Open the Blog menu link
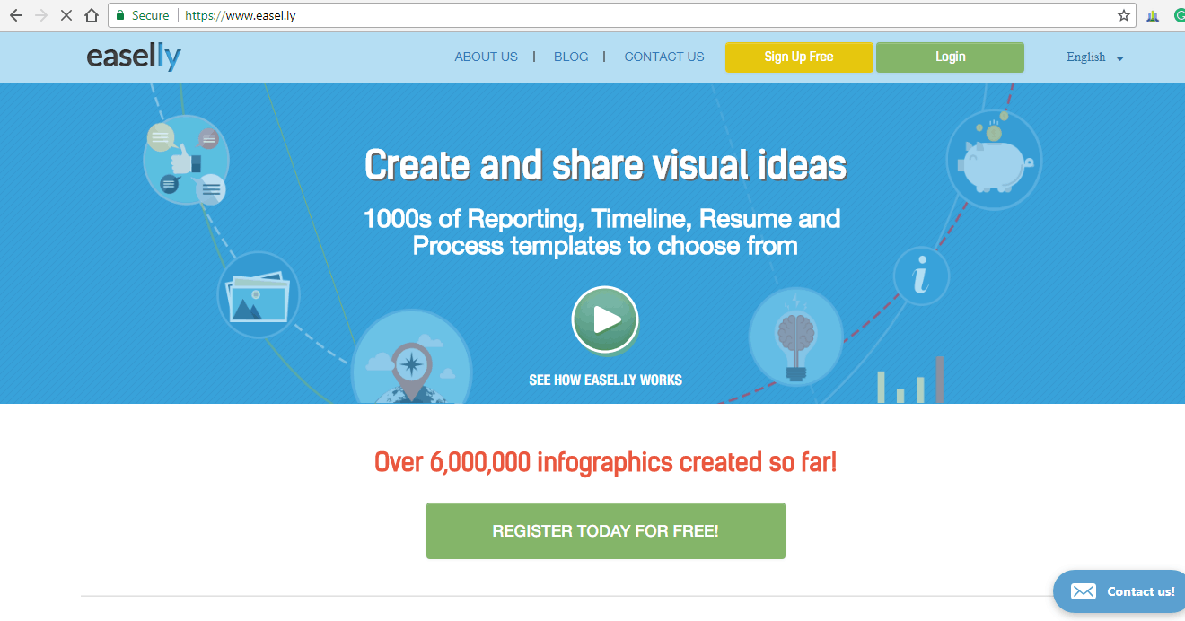1185x621 pixels. click(571, 57)
